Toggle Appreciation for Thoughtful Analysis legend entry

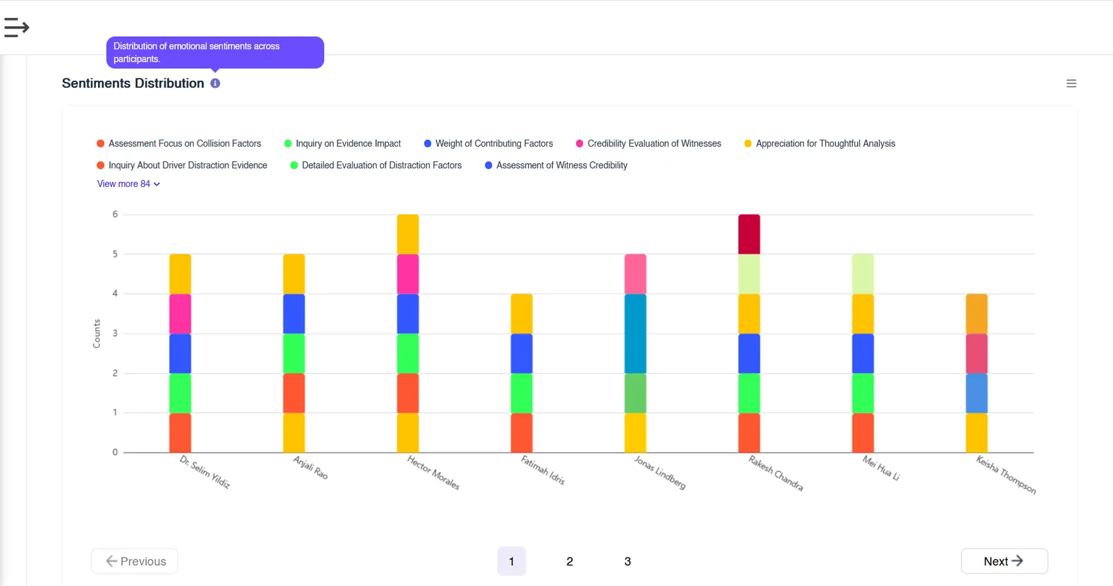(819, 144)
